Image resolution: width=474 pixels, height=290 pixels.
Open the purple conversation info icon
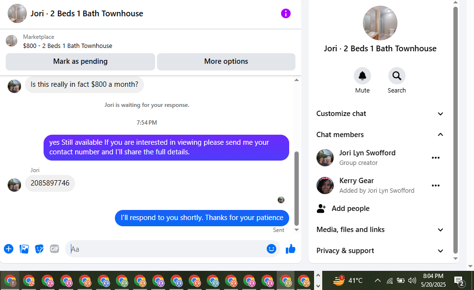click(286, 13)
